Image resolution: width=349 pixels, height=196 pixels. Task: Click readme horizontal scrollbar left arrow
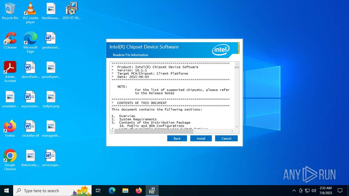(112, 131)
